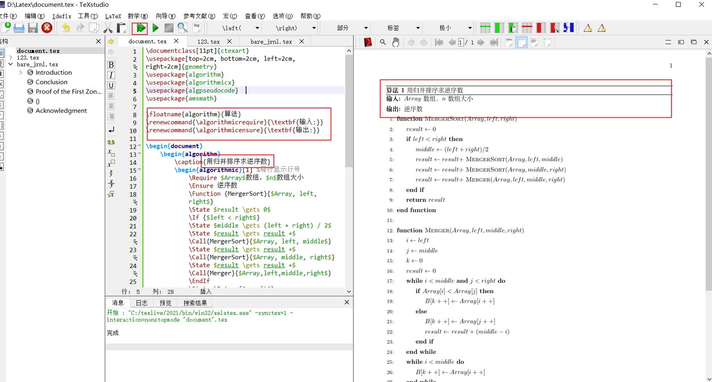712x382 pixels.
Task: Click the page number input in the PDF toolbar
Action: pyautogui.click(x=461, y=43)
